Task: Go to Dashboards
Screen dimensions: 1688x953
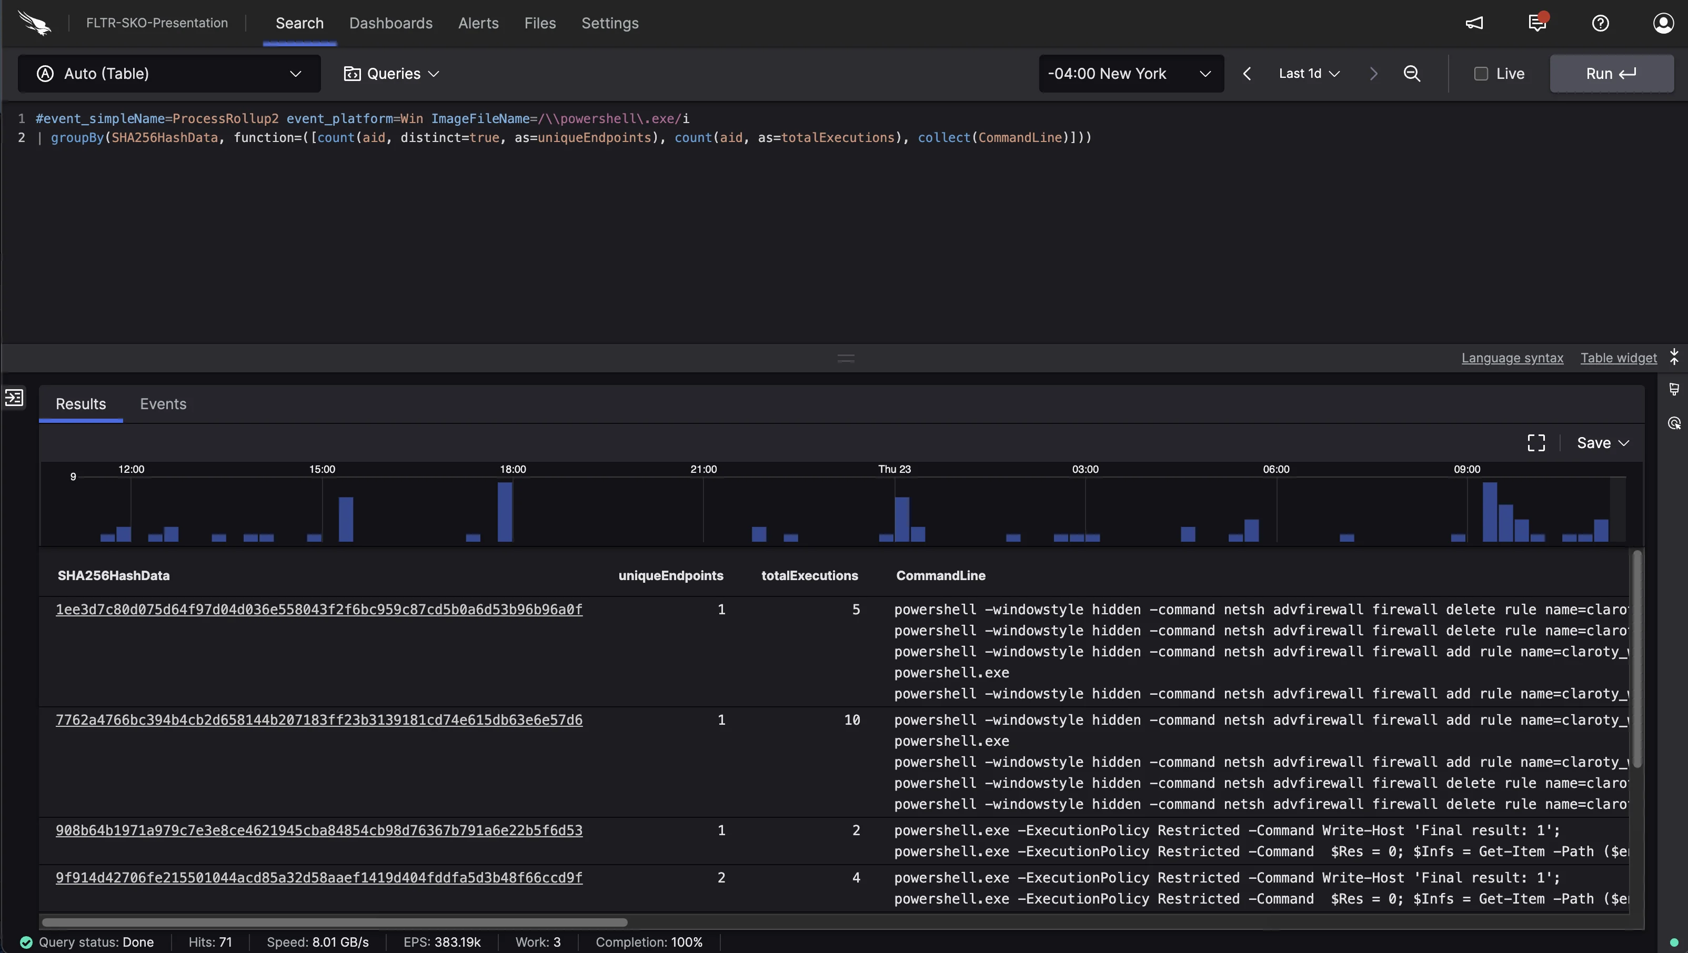Action: click(x=390, y=23)
